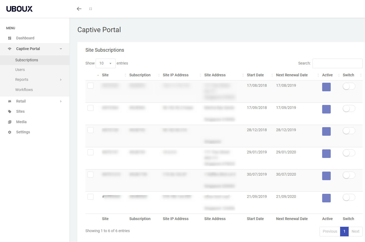This screenshot has height=242, width=365.
Task: Click the Captive Portal wifi icon
Action: pyautogui.click(x=10, y=49)
